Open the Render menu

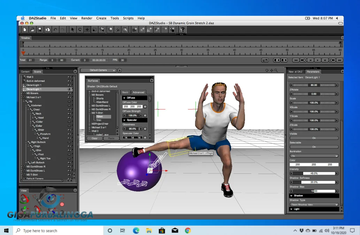point(86,18)
